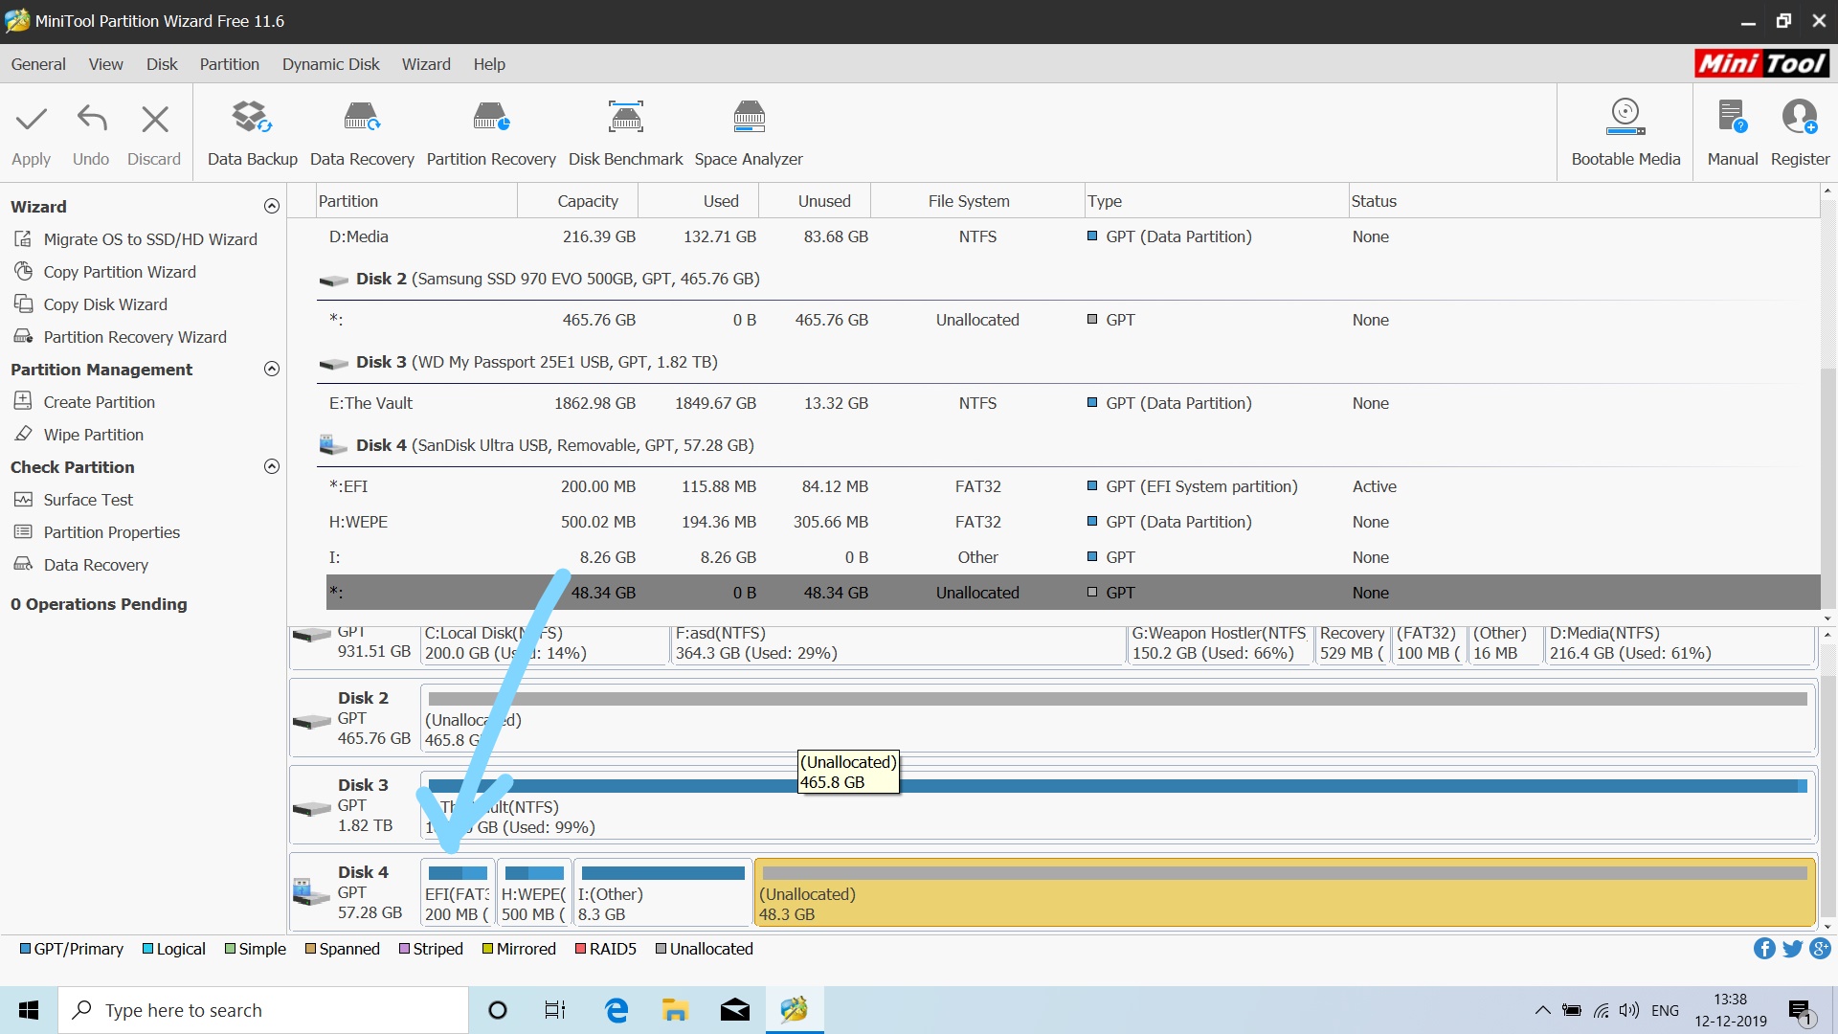Choose Data Recovery in Check Partition section
Image resolution: width=1838 pixels, height=1034 pixels.
point(81,565)
